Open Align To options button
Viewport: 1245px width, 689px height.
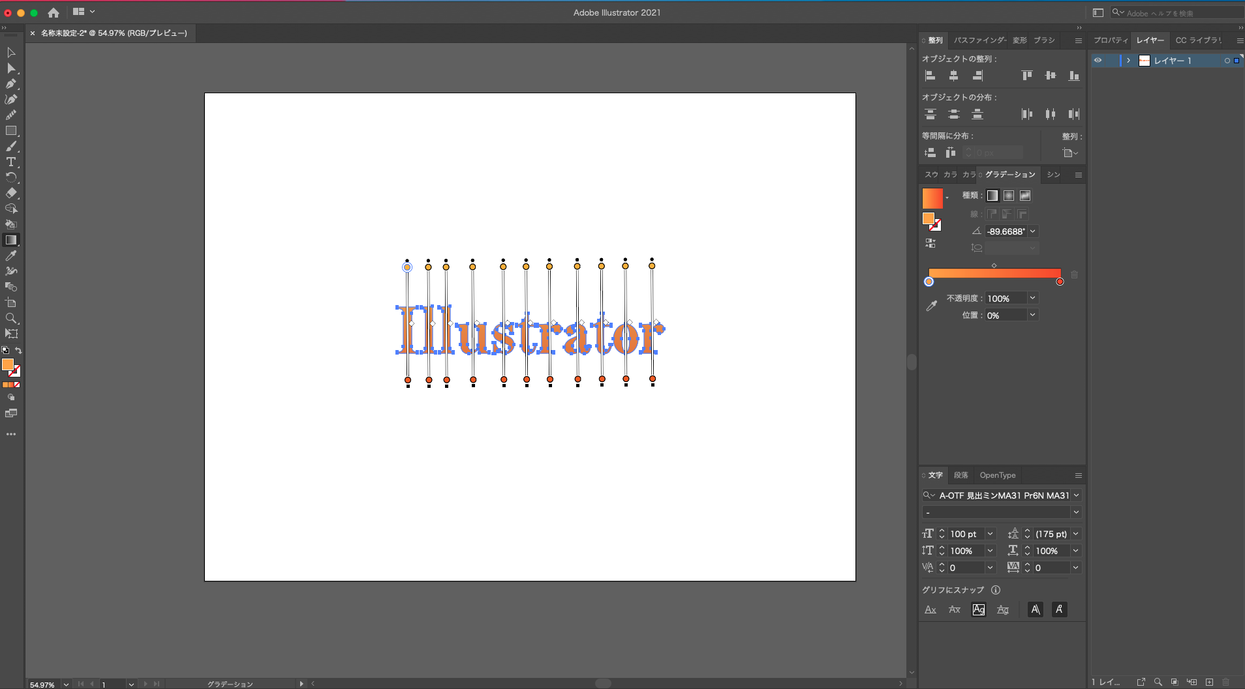tap(1070, 153)
